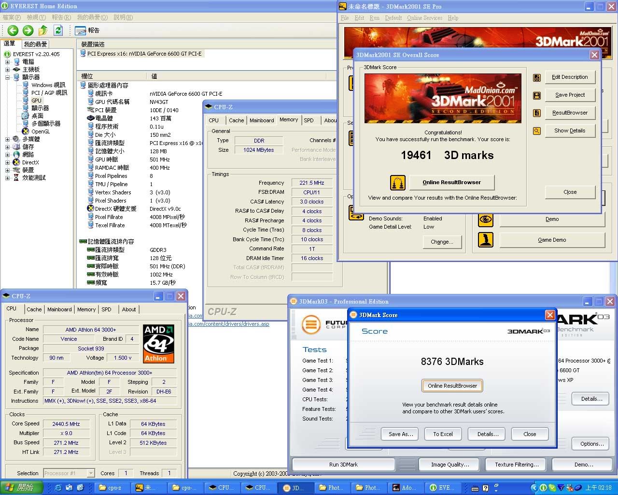Image resolution: width=618 pixels, height=495 pixels.
Task: Click the green Back arrow in EVEREST toolbar
Action: pos(13,30)
